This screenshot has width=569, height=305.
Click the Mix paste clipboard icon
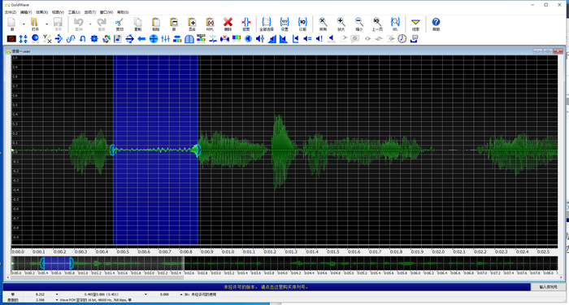(192, 23)
